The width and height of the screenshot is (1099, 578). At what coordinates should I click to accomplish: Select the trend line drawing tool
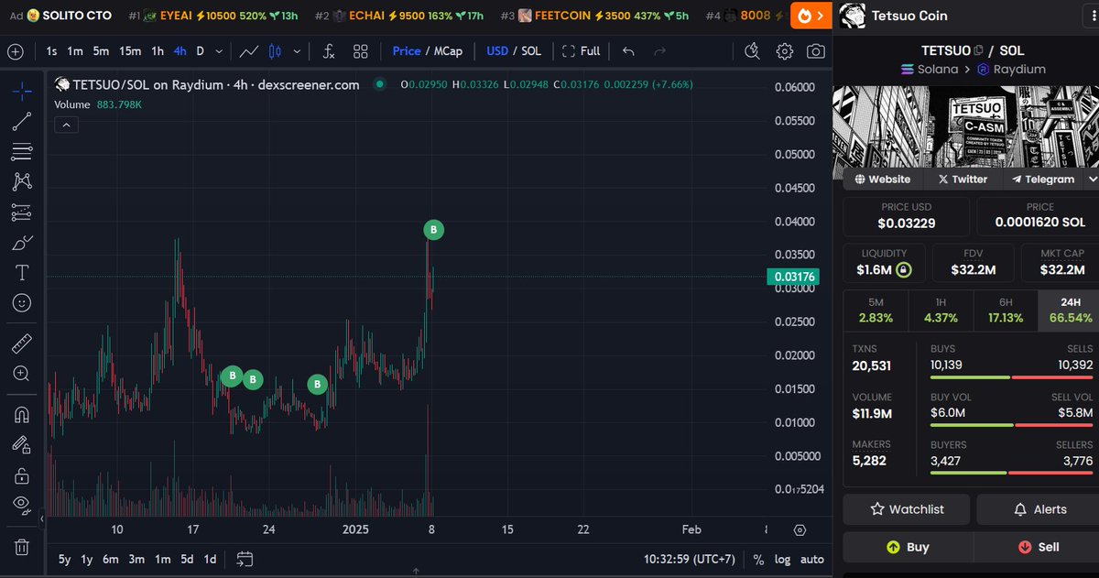pyautogui.click(x=22, y=121)
